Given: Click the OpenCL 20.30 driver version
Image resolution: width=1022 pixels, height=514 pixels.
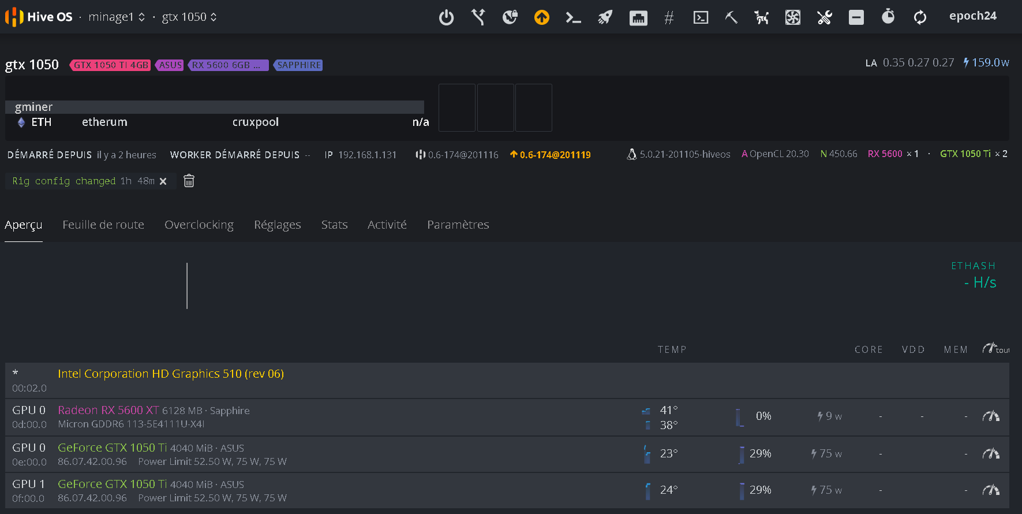Looking at the screenshot, I should (x=775, y=154).
